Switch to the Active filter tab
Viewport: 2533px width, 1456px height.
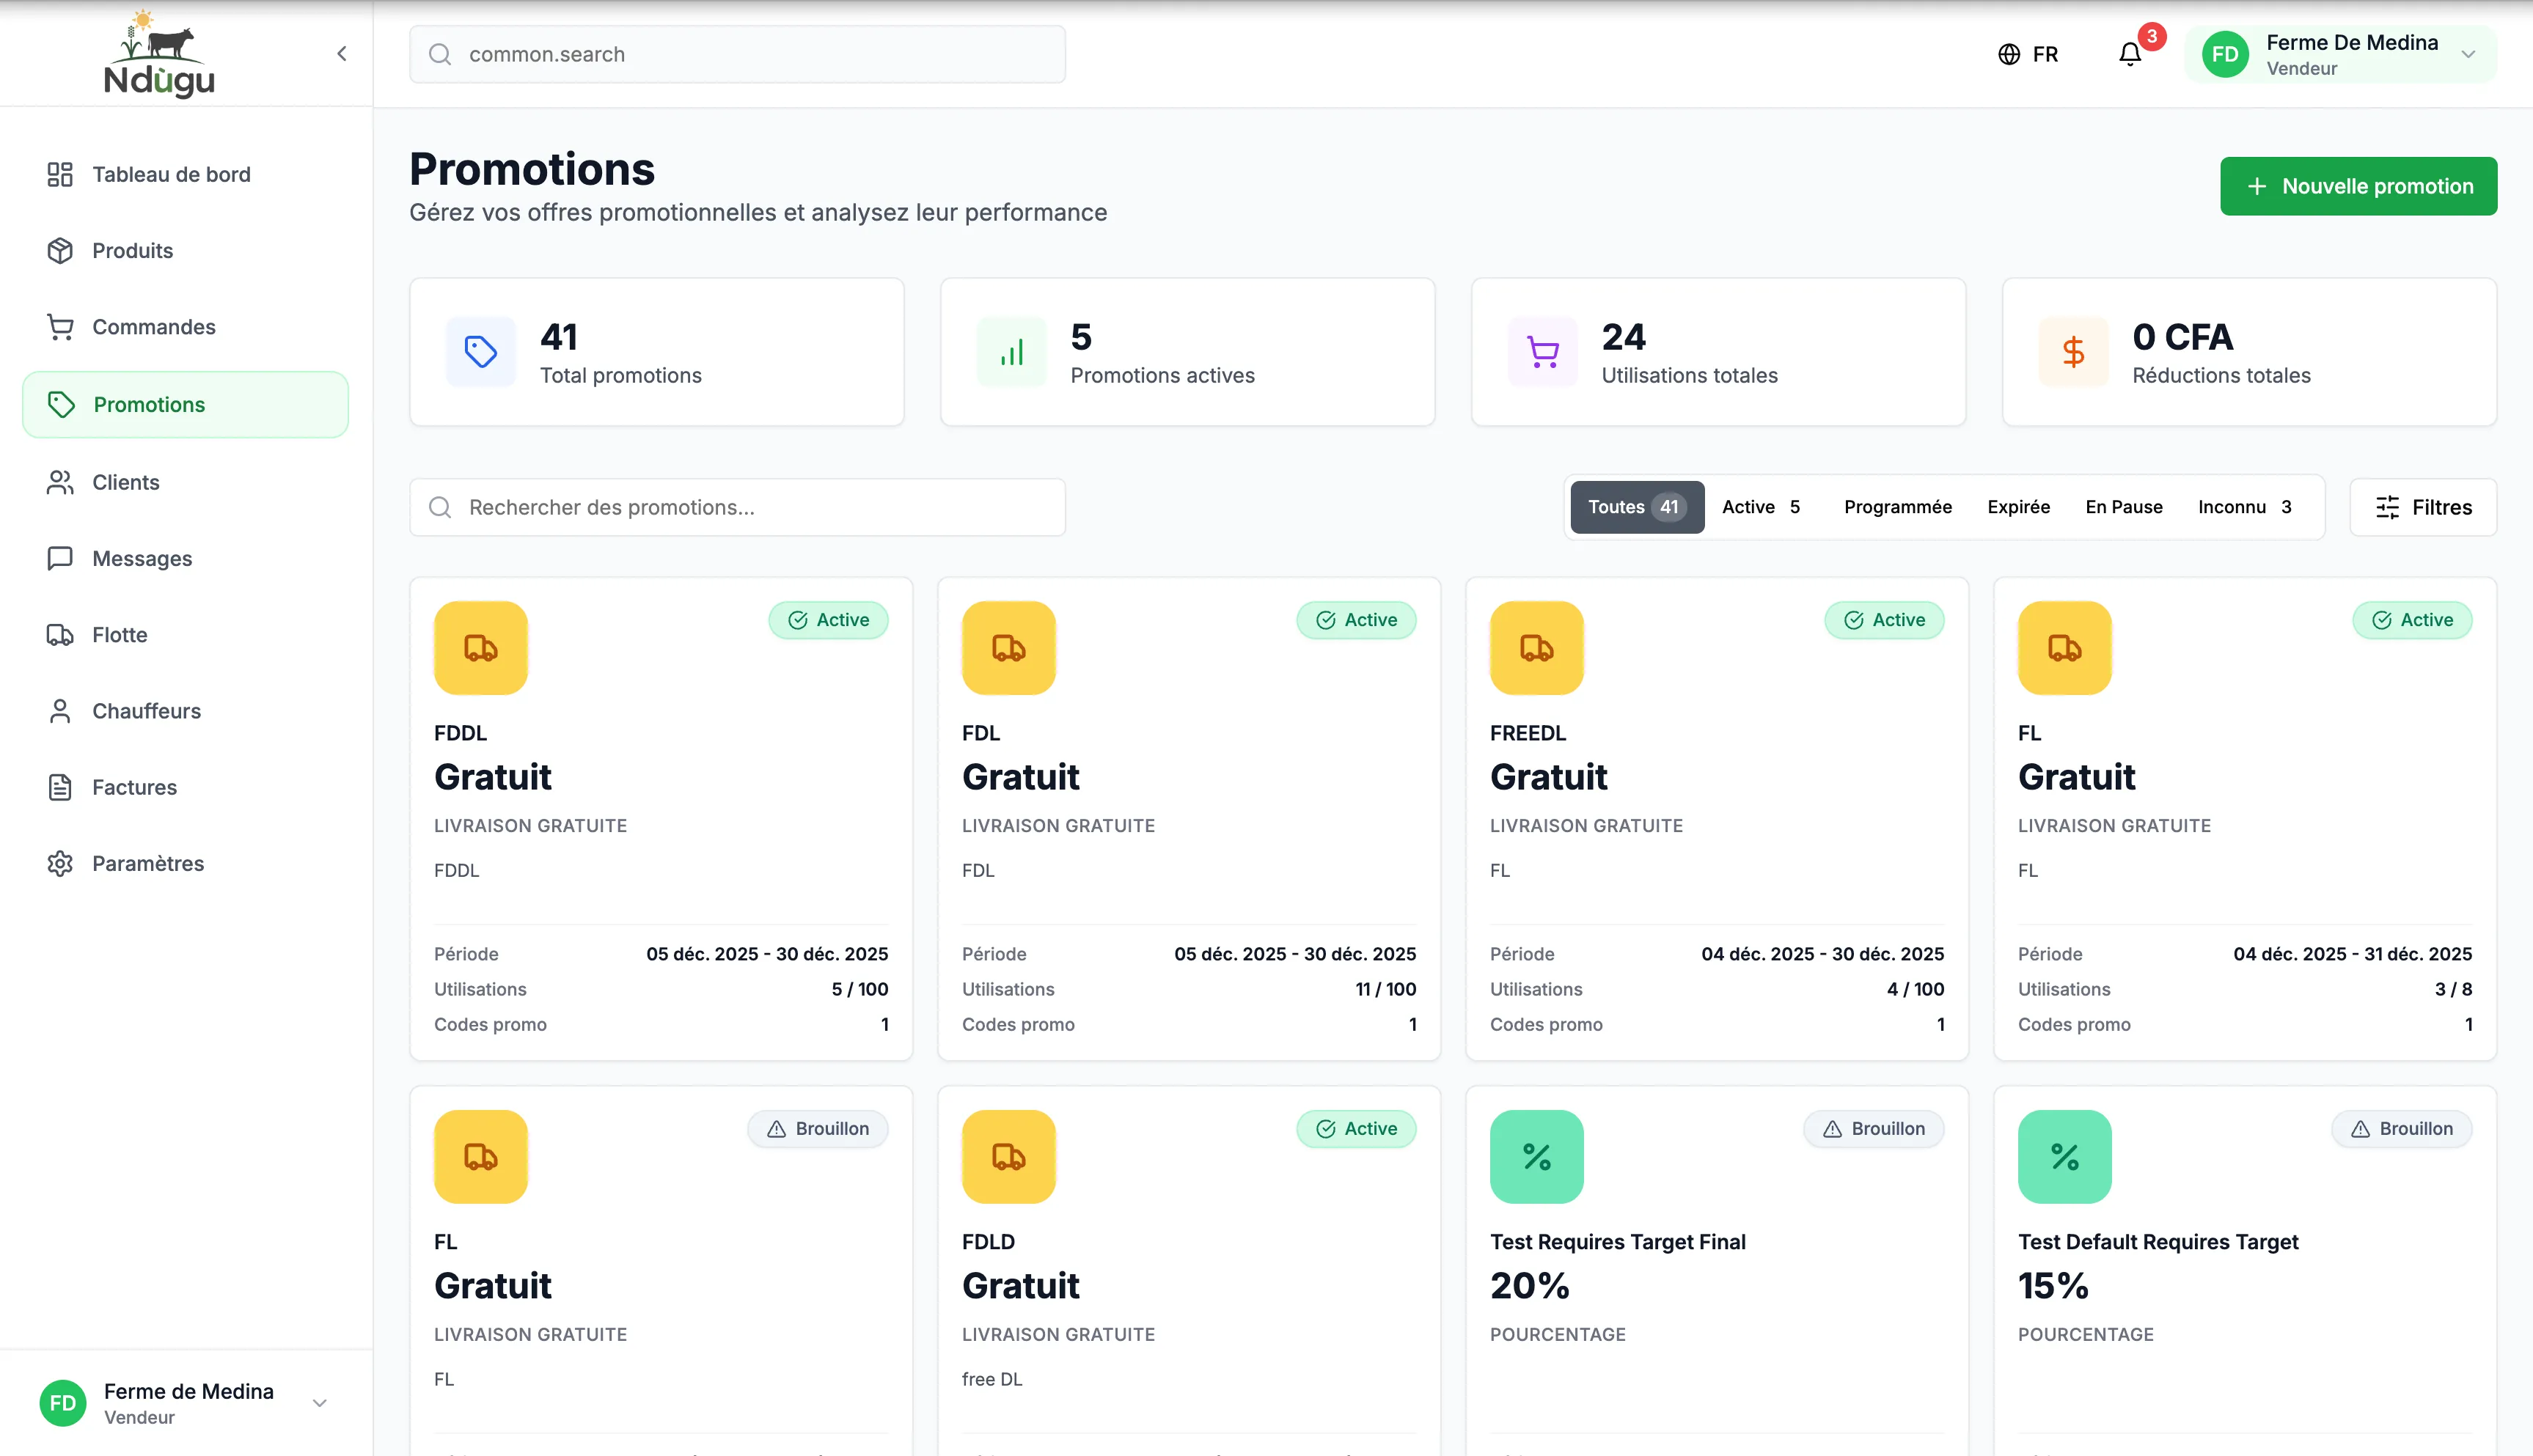click(1760, 507)
